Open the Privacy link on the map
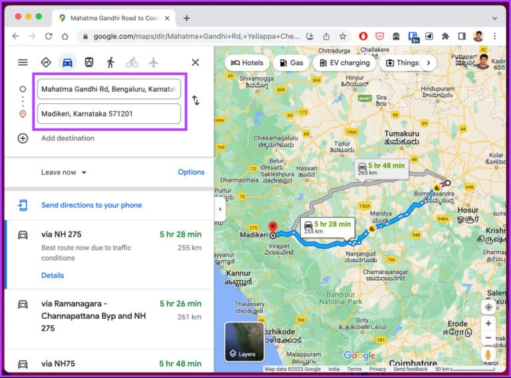 pyautogui.click(x=377, y=369)
